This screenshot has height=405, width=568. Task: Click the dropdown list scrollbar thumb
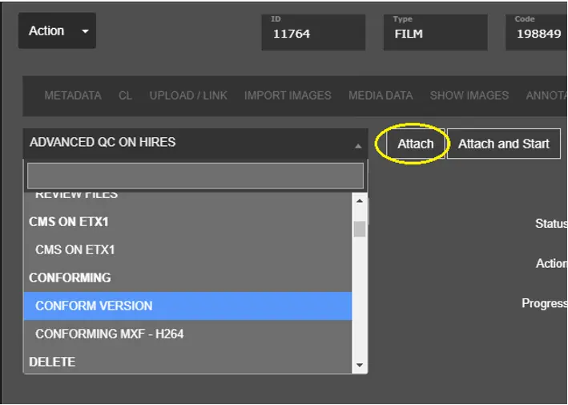click(x=359, y=229)
